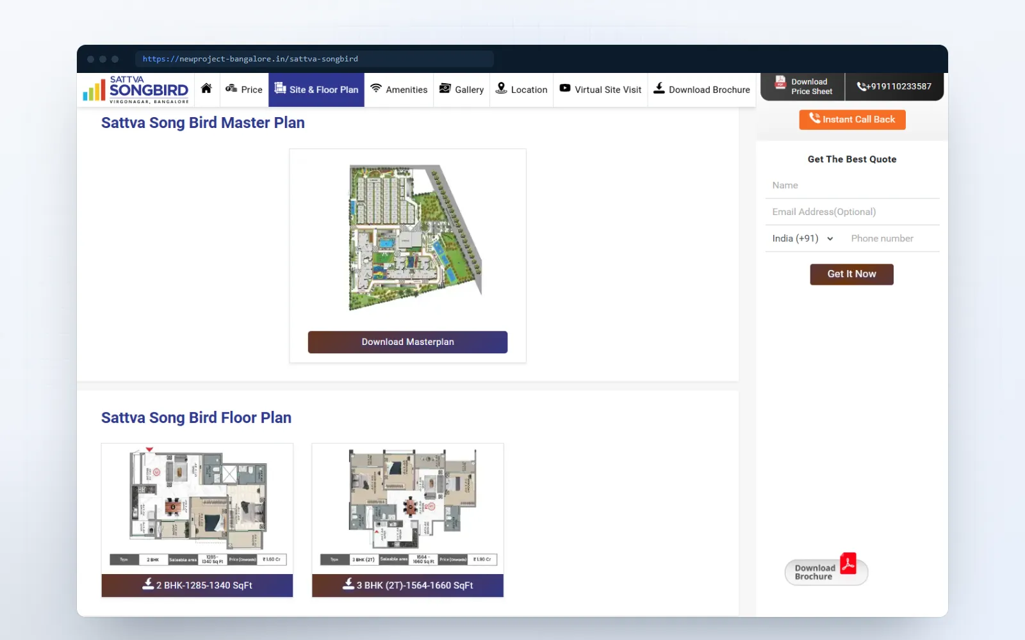Viewport: 1025px width, 640px height.
Task: Open the master plan image
Action: [414, 237]
